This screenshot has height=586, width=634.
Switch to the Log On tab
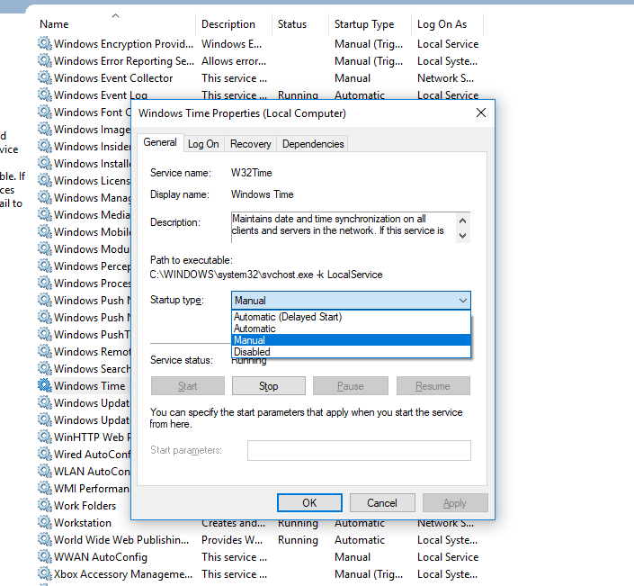(x=203, y=144)
